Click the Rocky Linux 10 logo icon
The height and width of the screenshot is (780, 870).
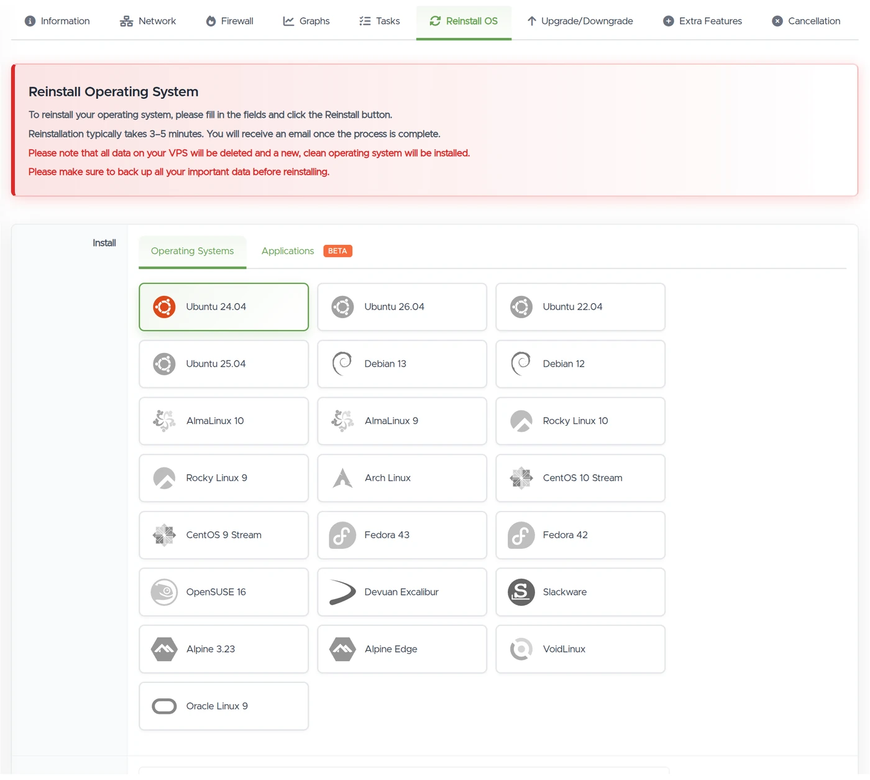[x=521, y=421]
